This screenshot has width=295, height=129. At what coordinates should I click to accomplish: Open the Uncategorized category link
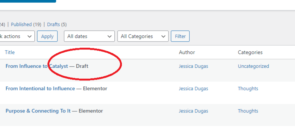253,66
